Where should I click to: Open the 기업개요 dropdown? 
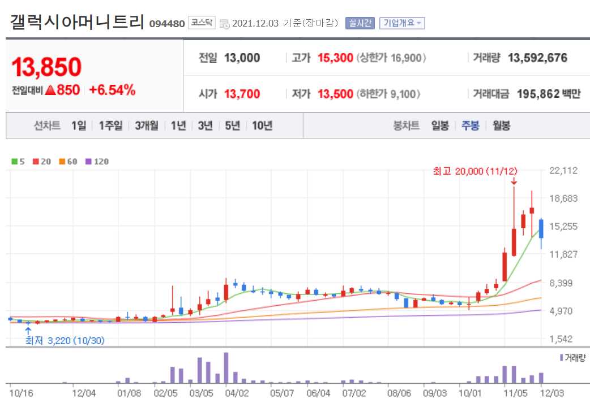pyautogui.click(x=402, y=23)
